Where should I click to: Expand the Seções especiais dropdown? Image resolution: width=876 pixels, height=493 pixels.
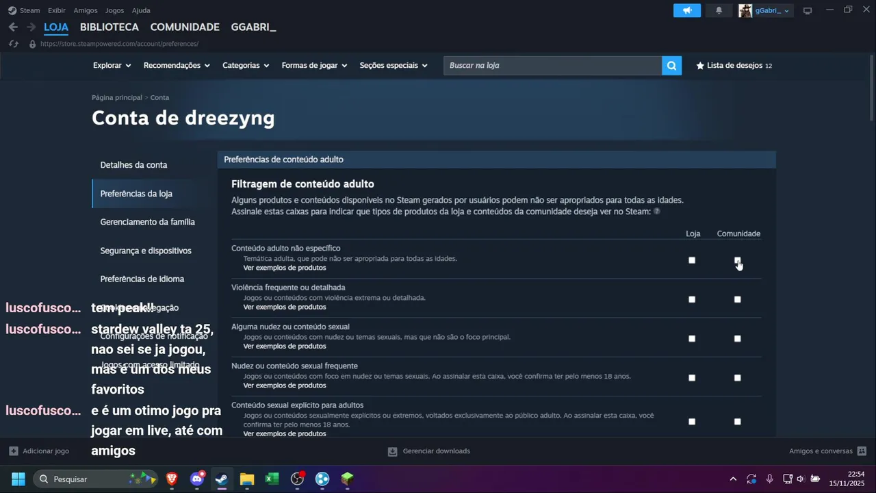[x=394, y=66]
